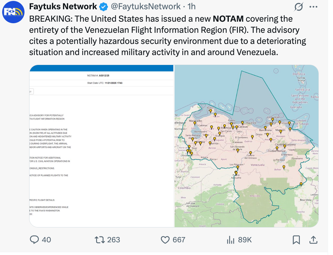Click the Grok slashed-circle icon
This screenshot has width=333, height=255.
coord(299,7)
